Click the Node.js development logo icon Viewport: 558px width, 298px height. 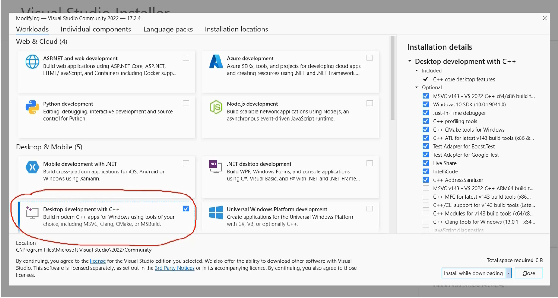[216, 107]
